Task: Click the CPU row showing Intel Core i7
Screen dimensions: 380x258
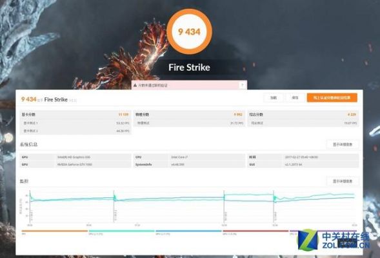Action: [x=189, y=157]
